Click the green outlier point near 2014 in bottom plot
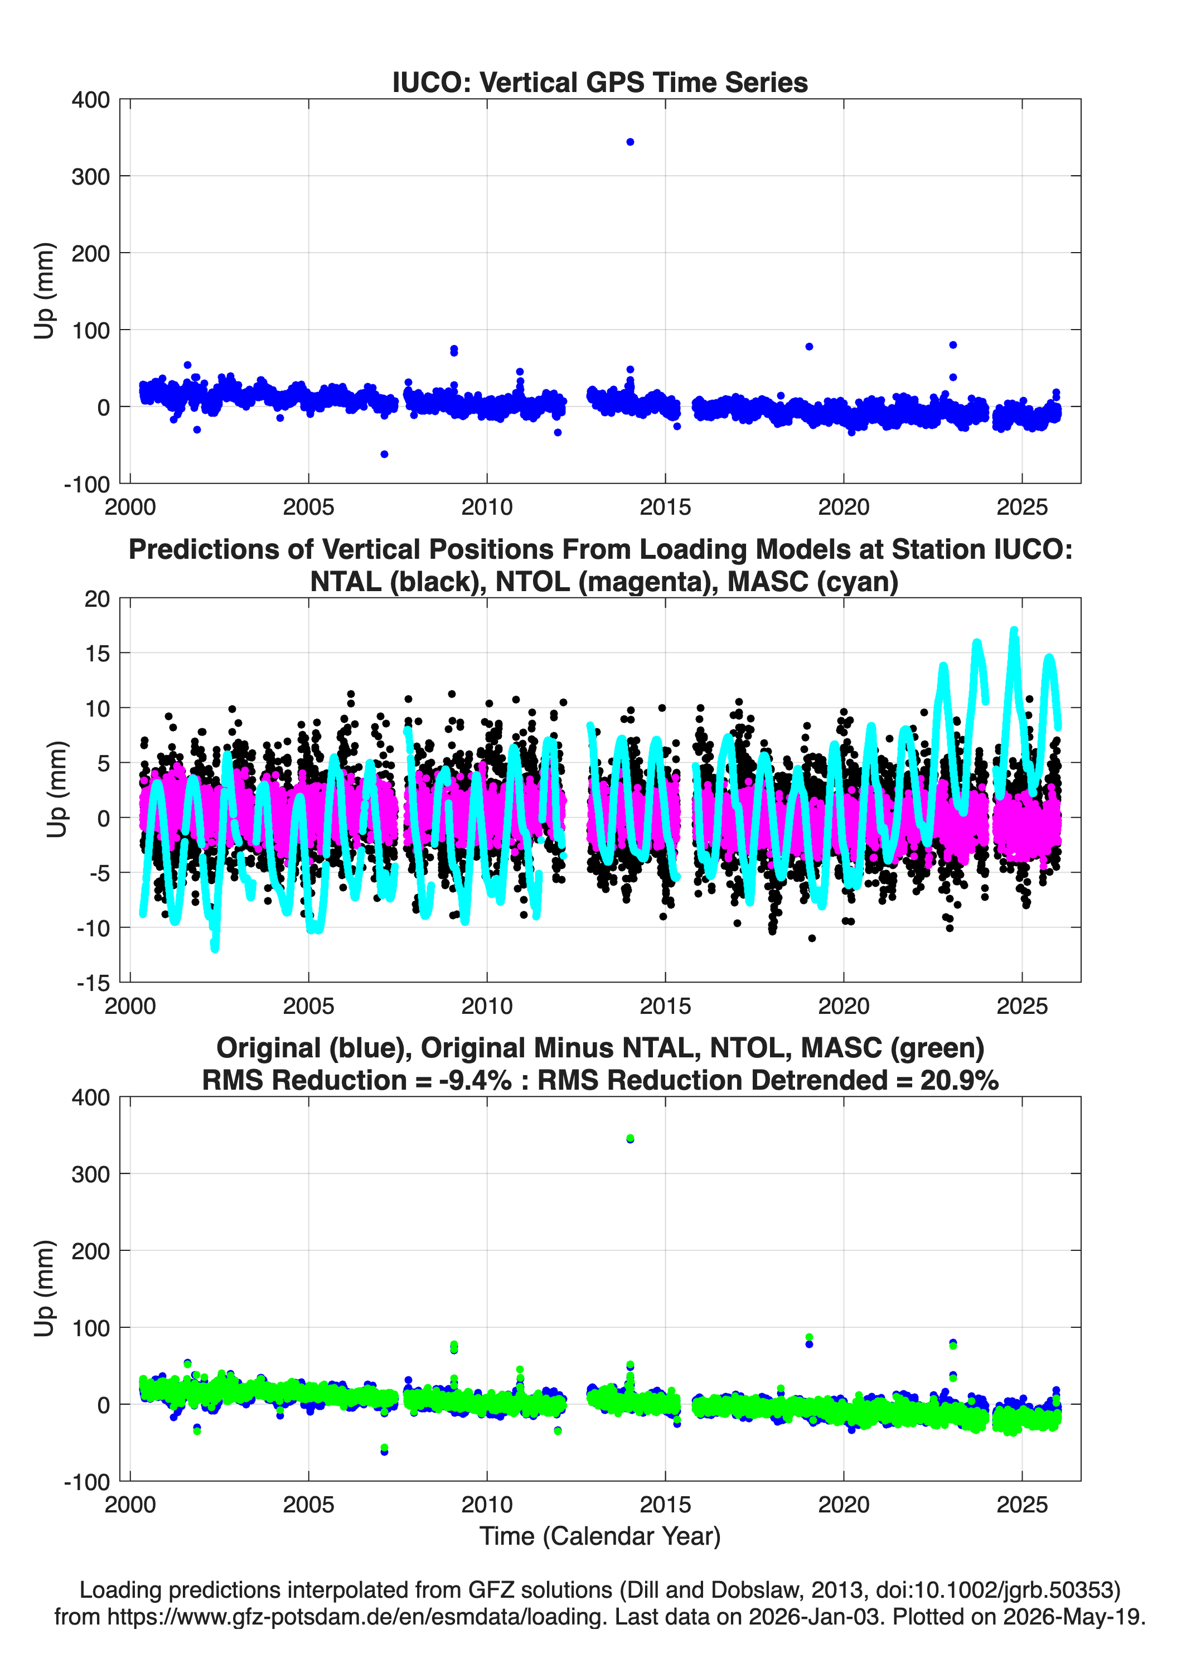The height and width of the screenshot is (1663, 1201). [630, 1138]
